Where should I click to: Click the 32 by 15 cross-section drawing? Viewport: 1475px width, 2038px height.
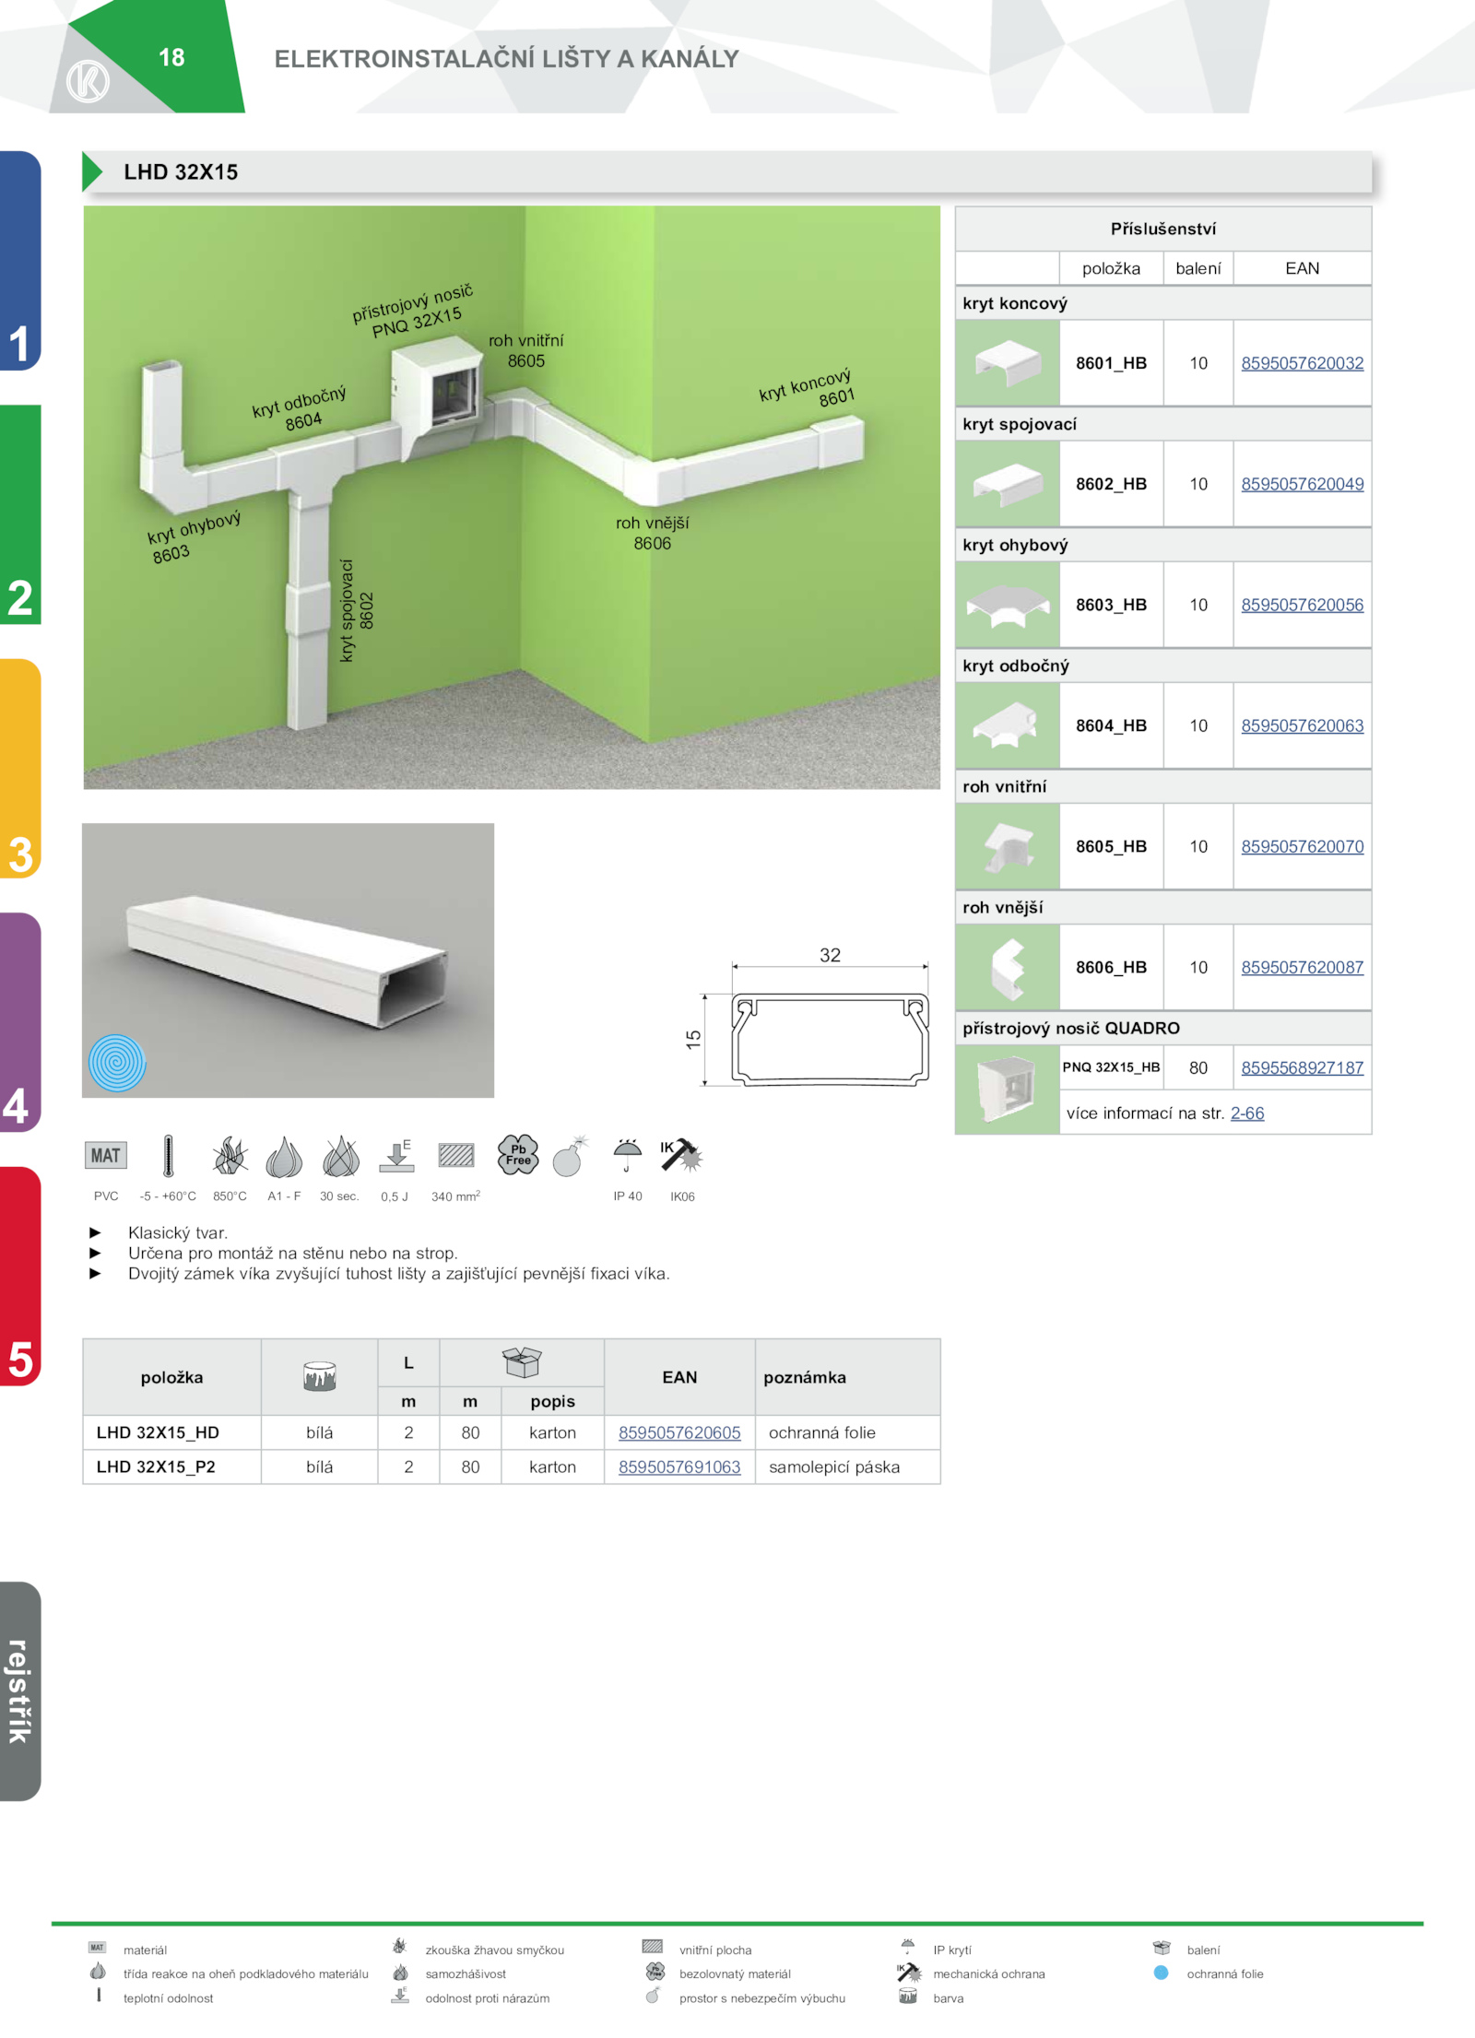click(807, 1018)
